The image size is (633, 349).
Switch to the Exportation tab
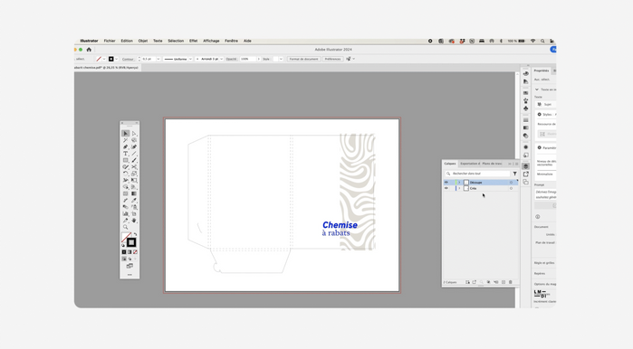point(470,164)
